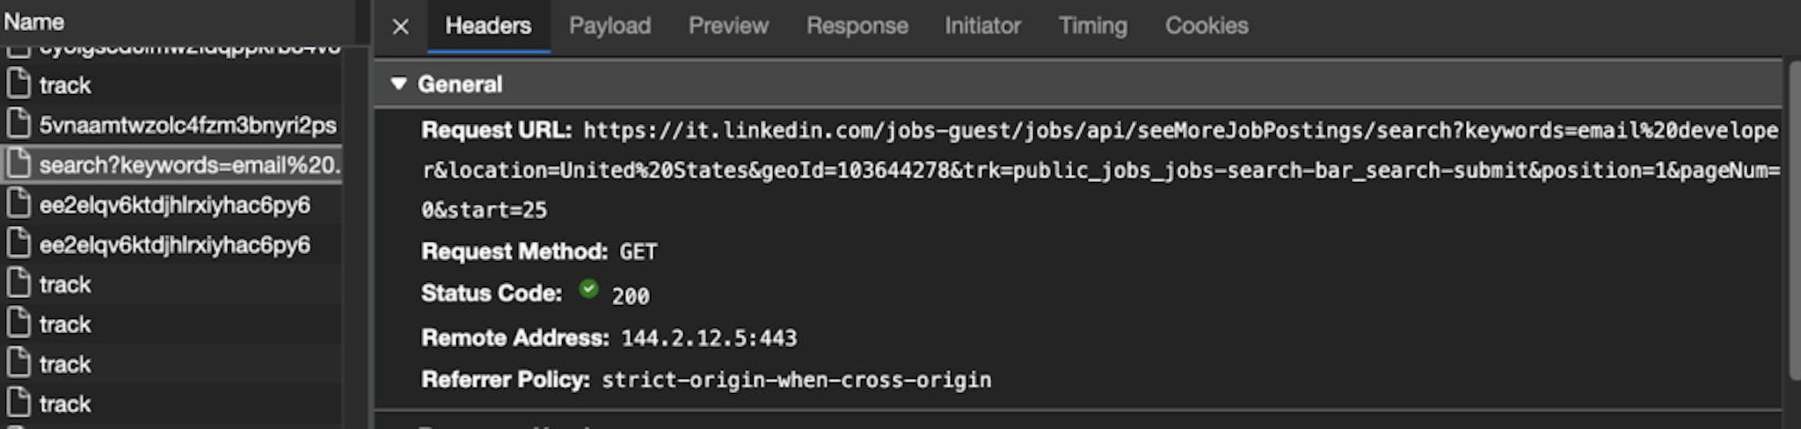The image size is (1801, 429).
Task: Click file icon of search?keywords request
Action: [x=18, y=164]
